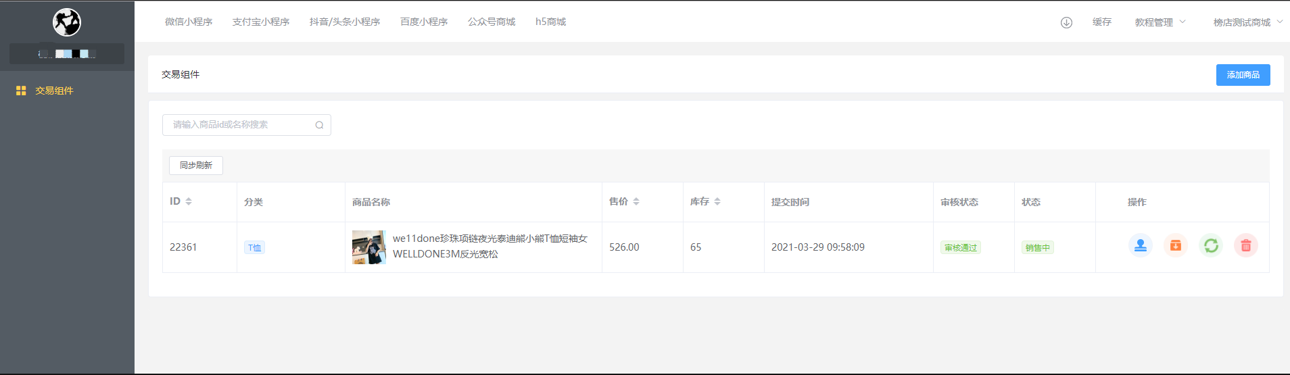
Task: Sort table by ID column arrows
Action: (x=189, y=201)
